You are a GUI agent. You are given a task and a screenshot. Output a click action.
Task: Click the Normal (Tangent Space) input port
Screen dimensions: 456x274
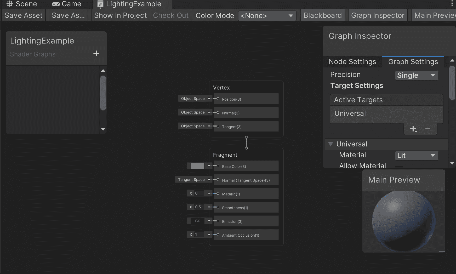[218, 180]
